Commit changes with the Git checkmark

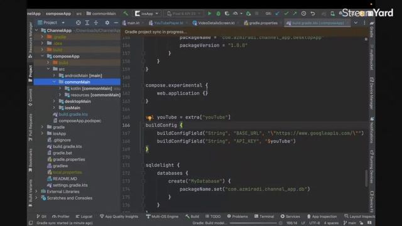click(286, 13)
